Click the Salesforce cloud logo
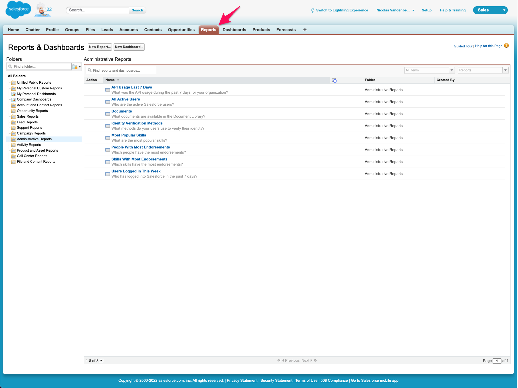518x388 pixels. [19, 9]
